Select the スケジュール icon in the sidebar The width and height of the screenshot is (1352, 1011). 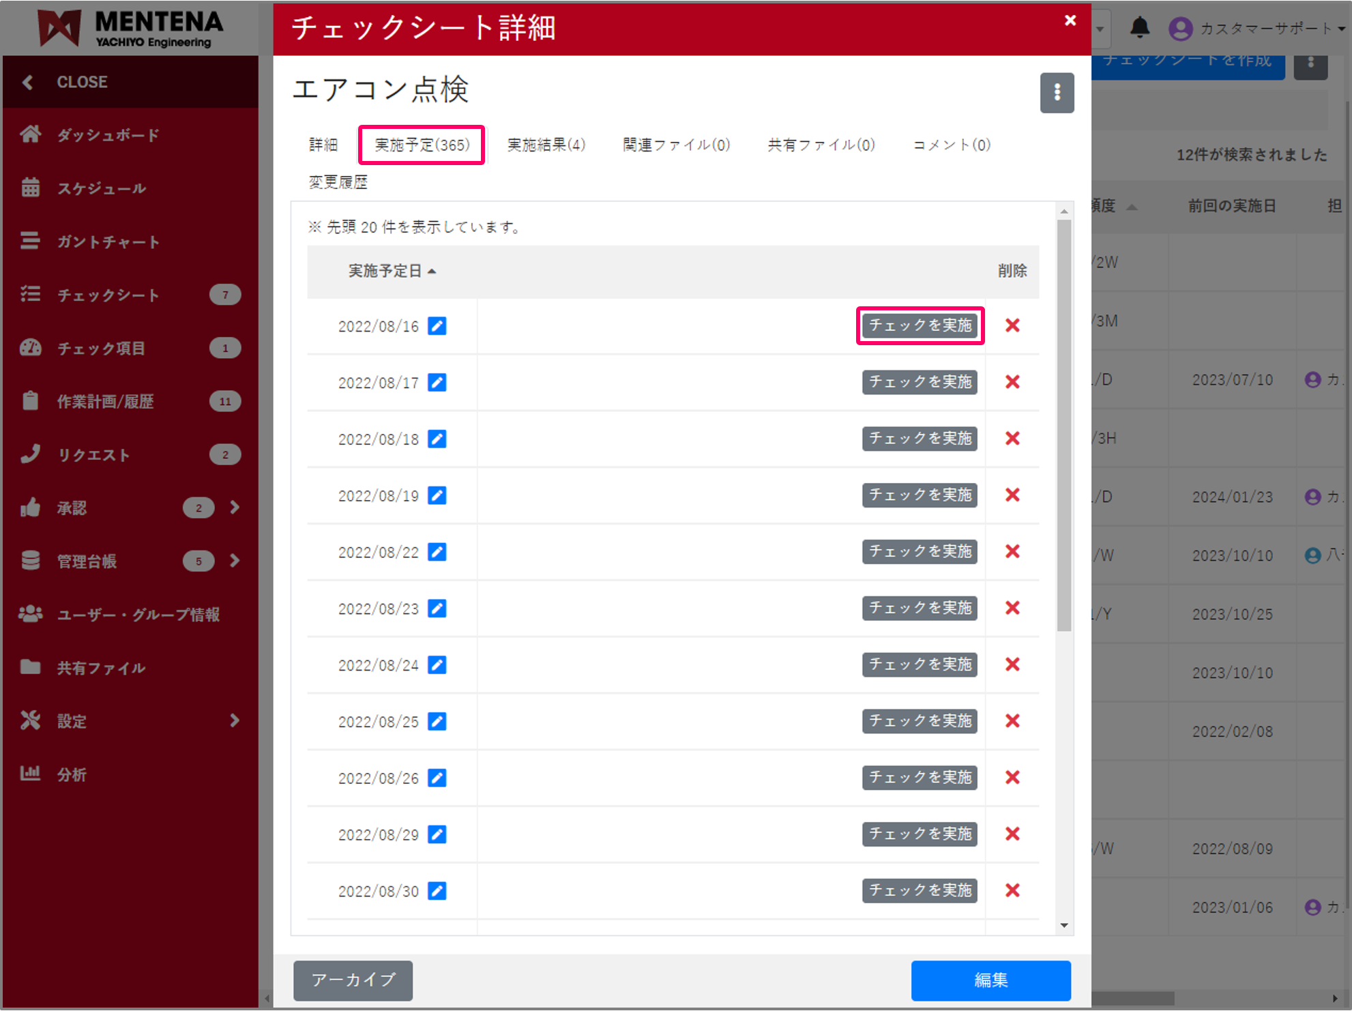point(31,188)
